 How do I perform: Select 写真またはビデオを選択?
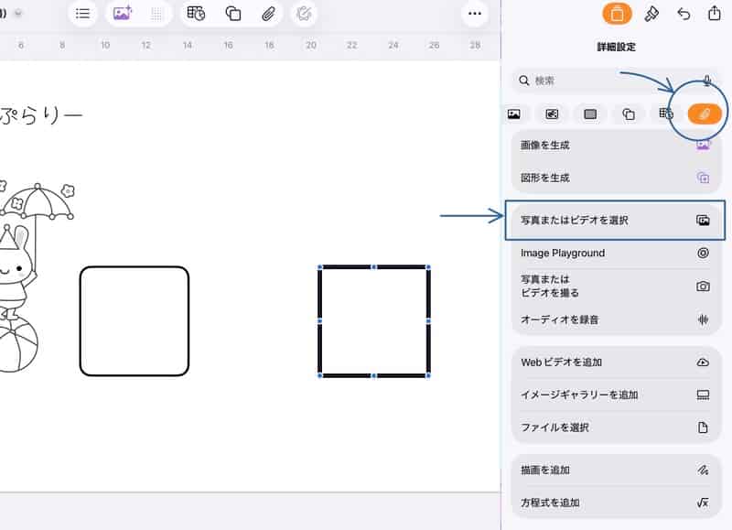click(615, 221)
